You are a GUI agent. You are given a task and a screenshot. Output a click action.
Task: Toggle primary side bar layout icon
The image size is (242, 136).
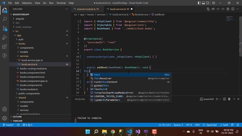tap(199, 3)
